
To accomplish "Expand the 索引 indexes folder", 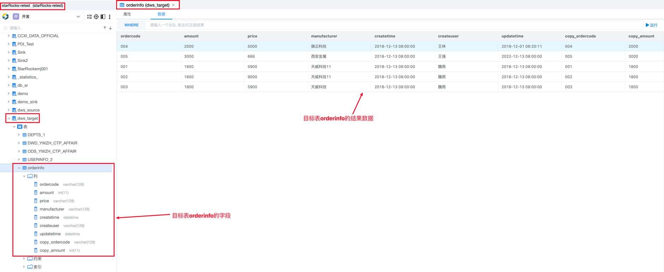I will (x=24, y=267).
